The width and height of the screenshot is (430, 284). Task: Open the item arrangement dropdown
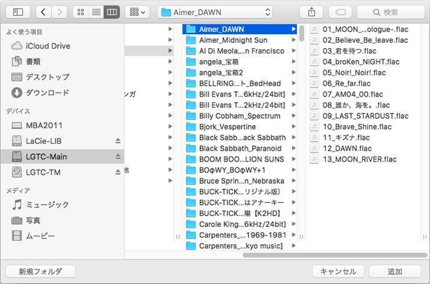coord(137,12)
